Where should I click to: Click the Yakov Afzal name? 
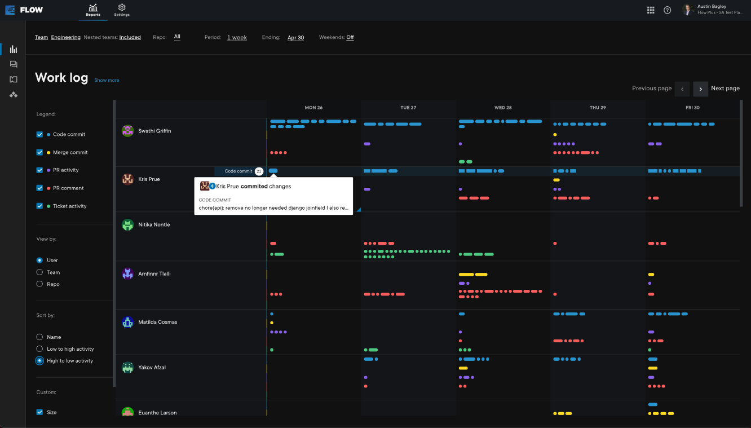click(152, 367)
